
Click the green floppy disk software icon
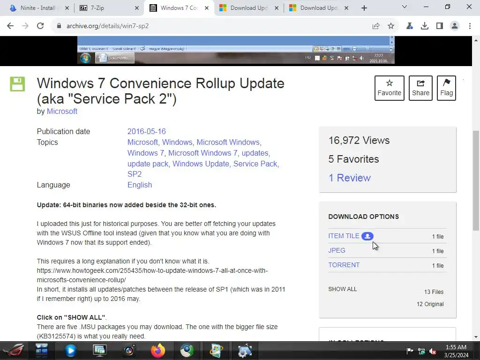point(17,84)
